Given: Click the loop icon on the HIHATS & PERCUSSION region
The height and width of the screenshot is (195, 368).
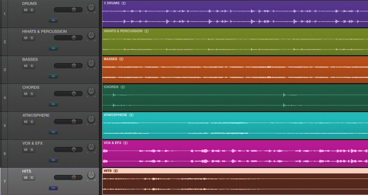Looking at the screenshot, I should point(146,31).
